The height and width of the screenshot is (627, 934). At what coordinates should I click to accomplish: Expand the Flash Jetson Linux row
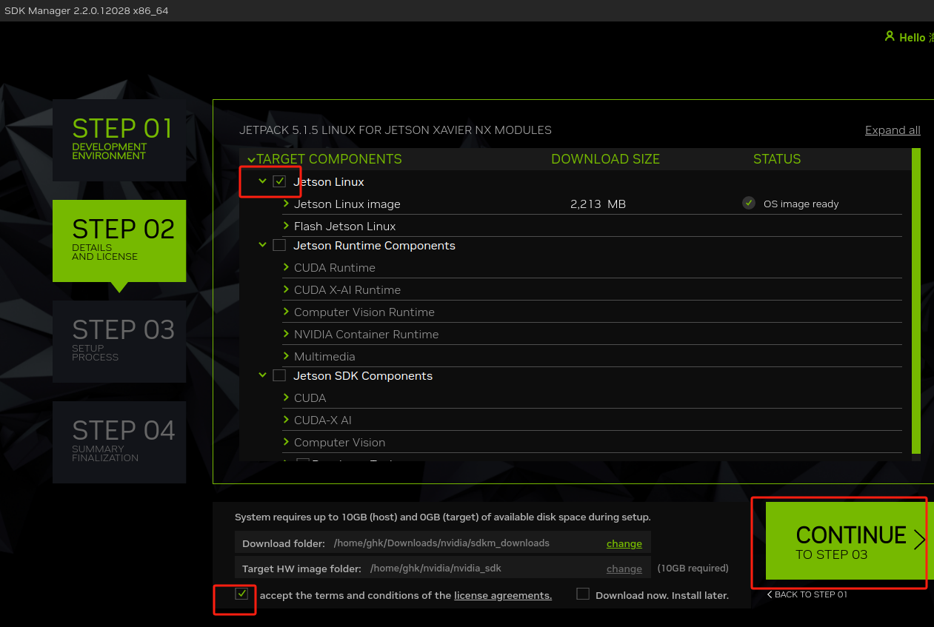(287, 225)
